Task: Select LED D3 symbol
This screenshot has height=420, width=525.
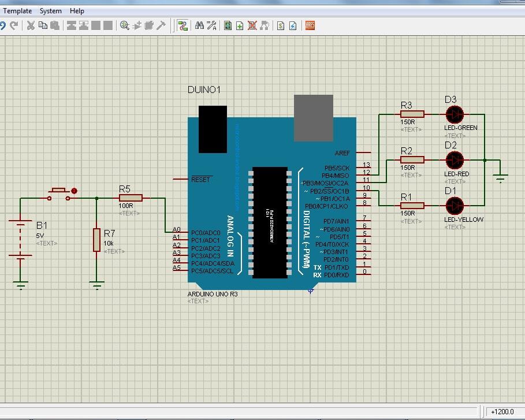Action: [x=455, y=114]
